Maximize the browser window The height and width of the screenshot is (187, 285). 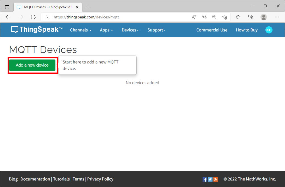pos(265,6)
